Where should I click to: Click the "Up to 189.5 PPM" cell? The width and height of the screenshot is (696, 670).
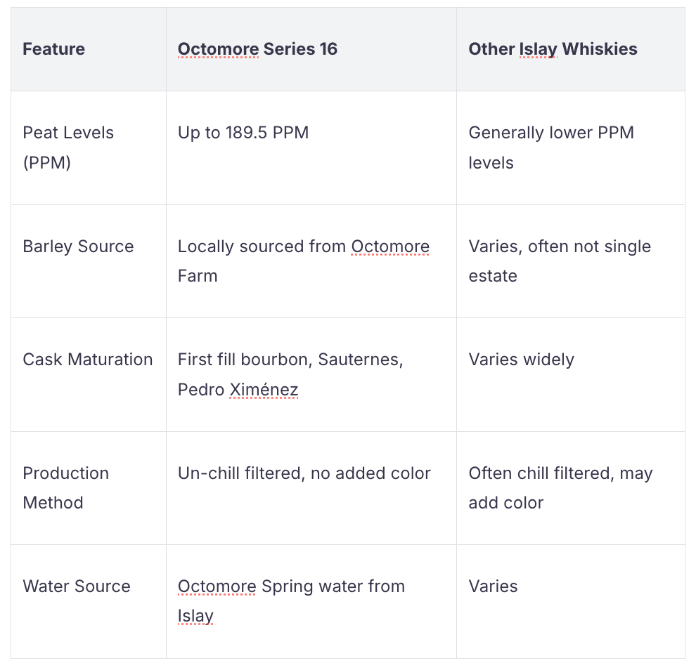pos(243,133)
